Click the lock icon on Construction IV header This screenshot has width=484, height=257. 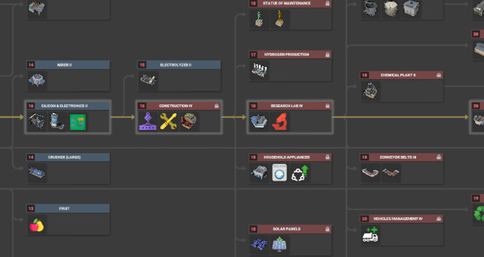217,106
